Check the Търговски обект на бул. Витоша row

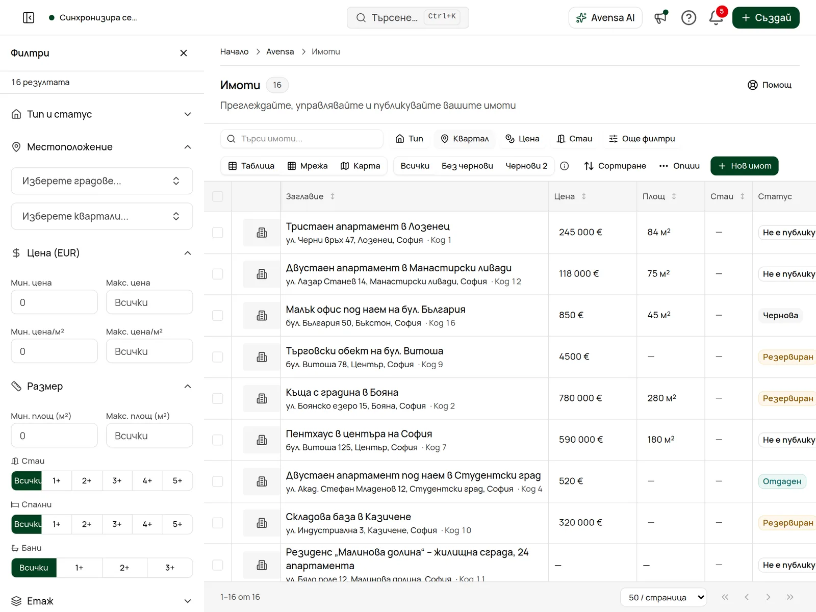tap(218, 357)
